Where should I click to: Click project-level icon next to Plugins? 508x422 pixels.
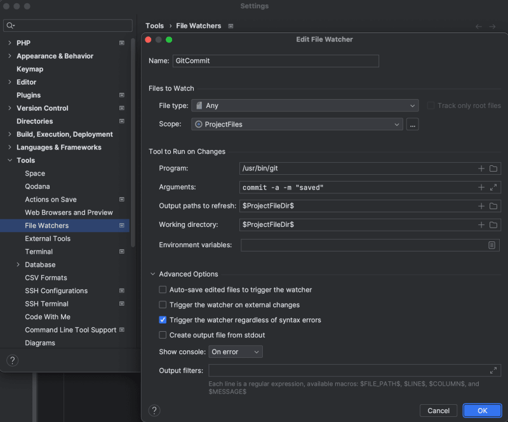pos(122,95)
